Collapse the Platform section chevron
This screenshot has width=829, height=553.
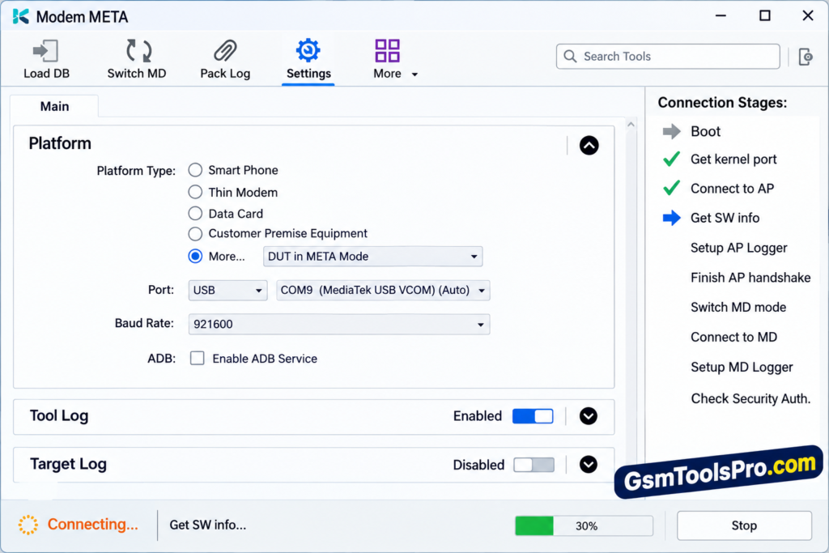pyautogui.click(x=589, y=146)
